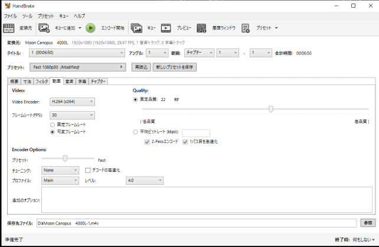This screenshot has height=247, width=379.
Task: Select the 平均ビットレート (kbps) radio button
Action: [x=135, y=132]
